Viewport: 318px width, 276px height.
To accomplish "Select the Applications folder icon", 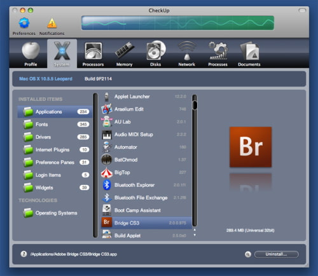I will [x=28, y=111].
